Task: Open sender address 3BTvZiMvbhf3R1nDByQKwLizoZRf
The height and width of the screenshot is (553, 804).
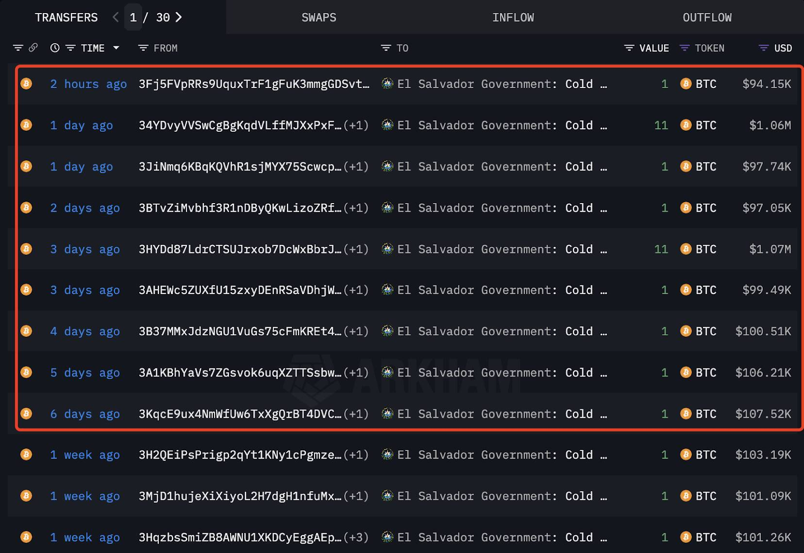Action: (240, 208)
